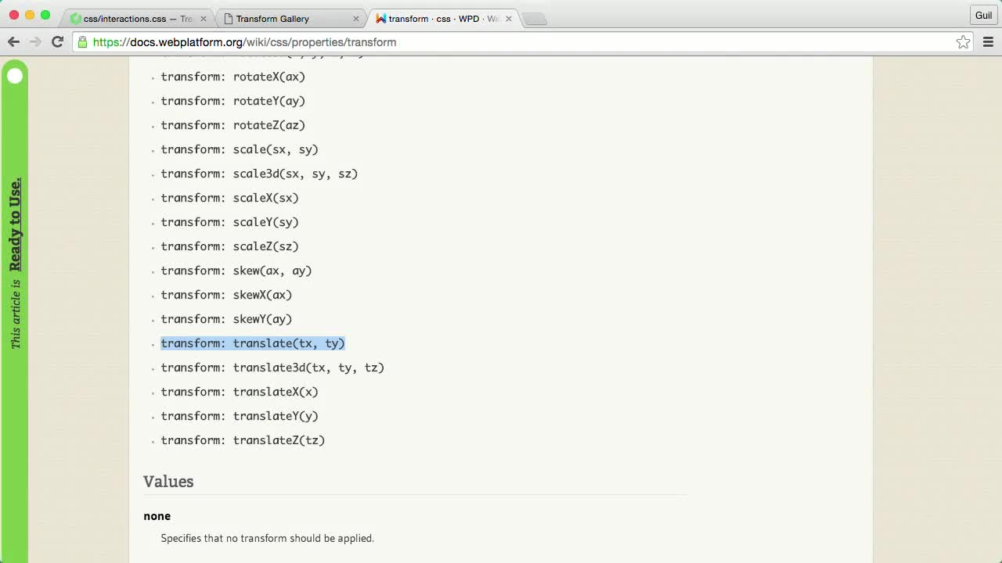This screenshot has height=563, width=1002.
Task: Click the green padlock in address bar
Action: [82, 42]
